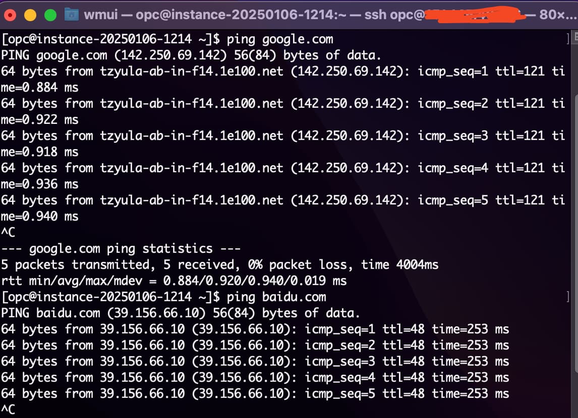
Task: Click the last ^C at the bottom
Action: pyautogui.click(x=8, y=409)
